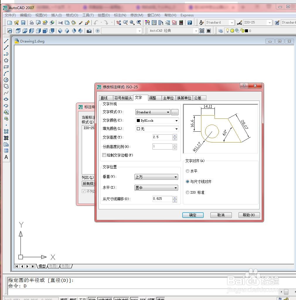Decrease 从尺寸线偏移 with the down stepper
Viewport: 296px width, 300px height.
(175, 201)
